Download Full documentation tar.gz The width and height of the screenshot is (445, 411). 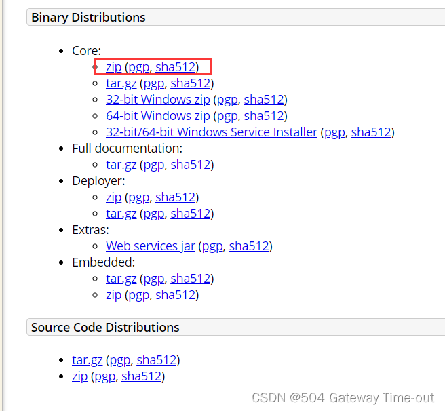pyautogui.click(x=121, y=165)
